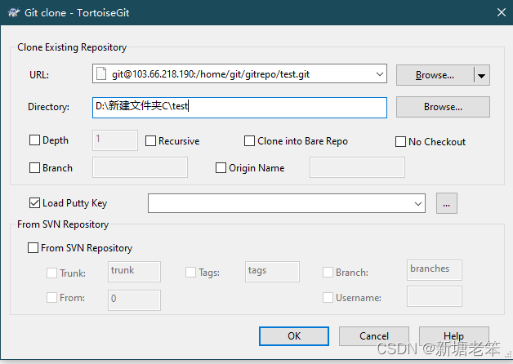
Task: Close the Git clone dialog
Action: tap(502, 12)
